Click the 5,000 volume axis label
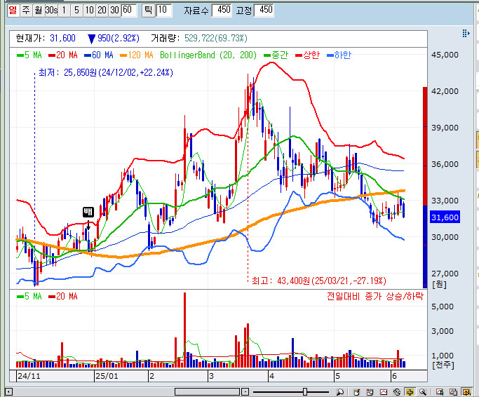 tap(443, 307)
